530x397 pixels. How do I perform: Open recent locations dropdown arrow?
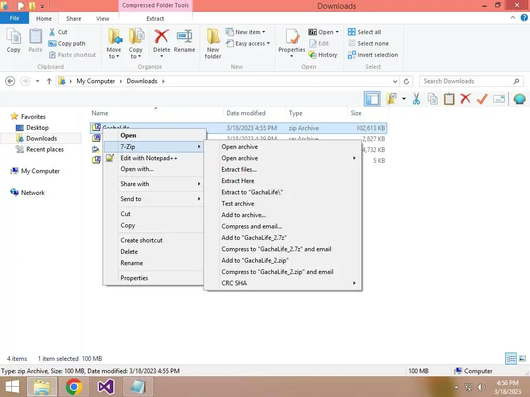[x=37, y=81]
